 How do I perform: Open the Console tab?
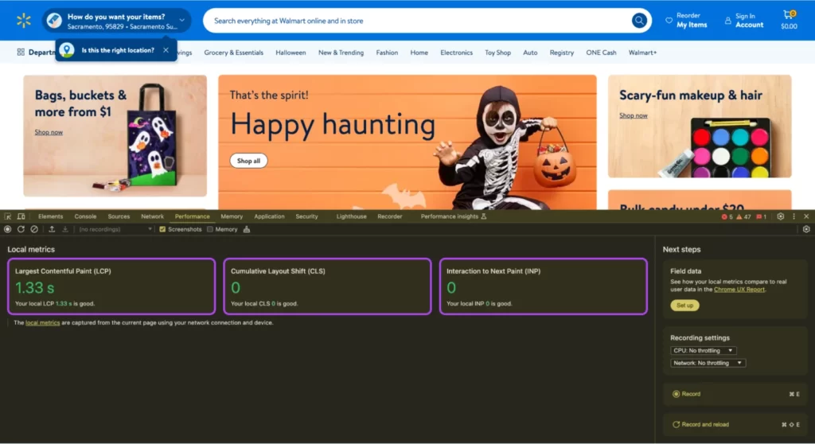[x=85, y=216]
